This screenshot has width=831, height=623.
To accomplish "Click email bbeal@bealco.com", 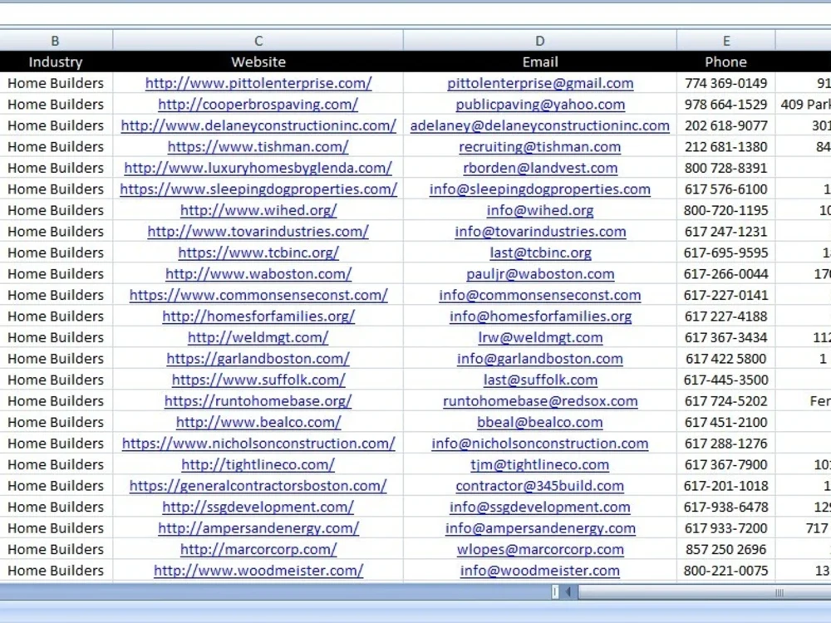I will (540, 422).
